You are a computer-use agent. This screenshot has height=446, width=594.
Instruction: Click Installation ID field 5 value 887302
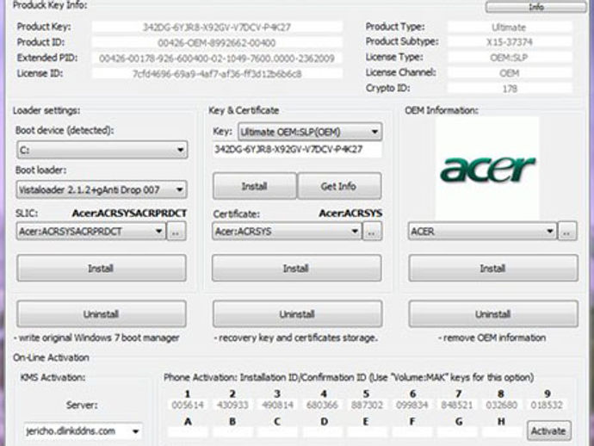point(367,405)
